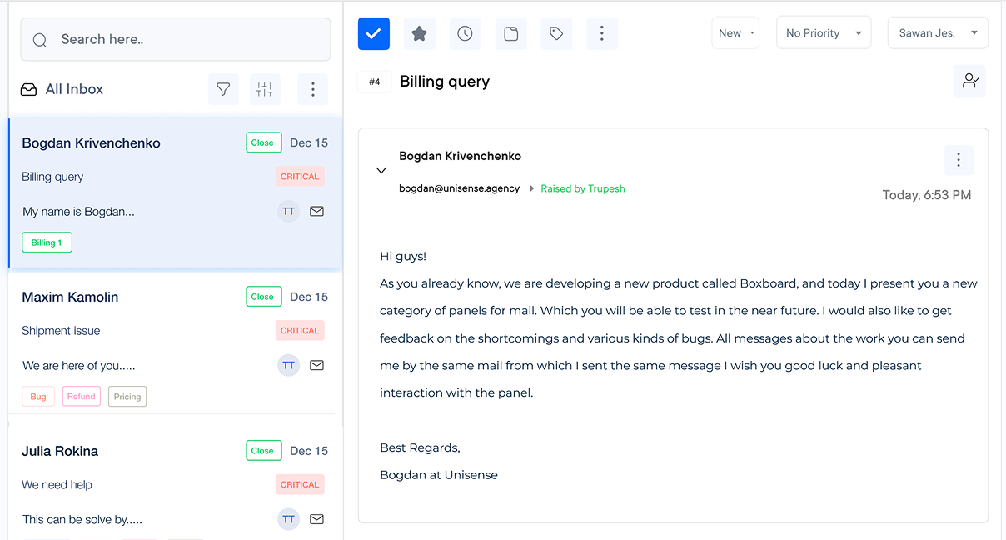Click mail envelope icon on Maxim's ticket
Viewport: 1006px width, 540px height.
point(316,365)
